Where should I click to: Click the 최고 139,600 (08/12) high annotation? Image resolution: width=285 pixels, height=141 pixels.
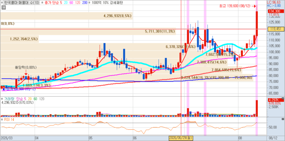click(x=235, y=6)
